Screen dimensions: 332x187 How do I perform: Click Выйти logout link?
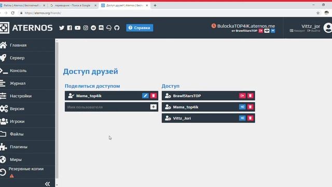[314, 31]
